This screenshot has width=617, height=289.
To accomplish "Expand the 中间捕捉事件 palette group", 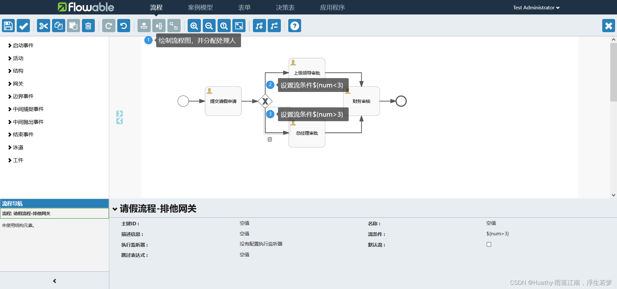I will pyautogui.click(x=26, y=109).
